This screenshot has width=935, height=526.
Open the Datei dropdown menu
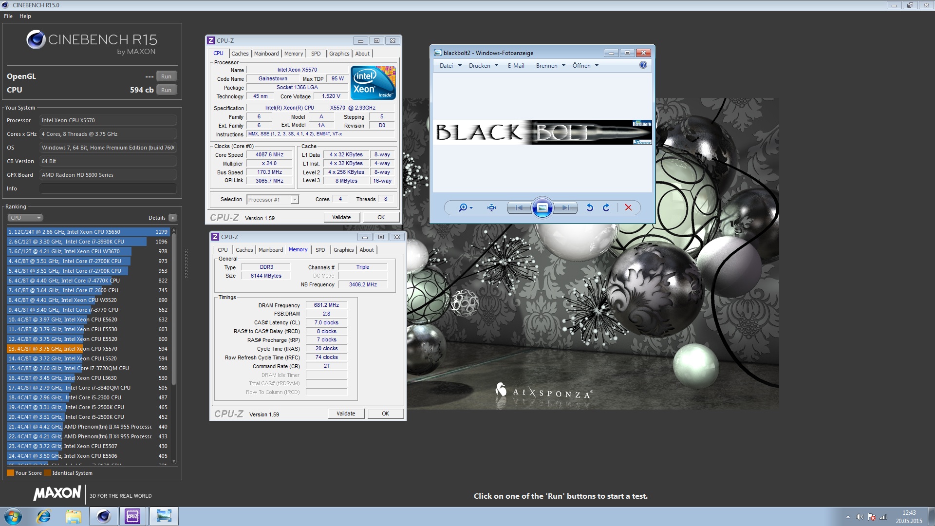pyautogui.click(x=450, y=66)
